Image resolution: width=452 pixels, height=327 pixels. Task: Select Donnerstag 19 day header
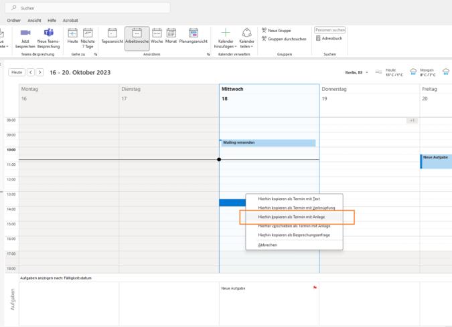pyautogui.click(x=370, y=100)
